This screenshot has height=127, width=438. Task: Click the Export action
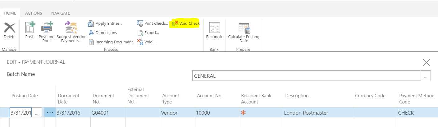coord(148,33)
